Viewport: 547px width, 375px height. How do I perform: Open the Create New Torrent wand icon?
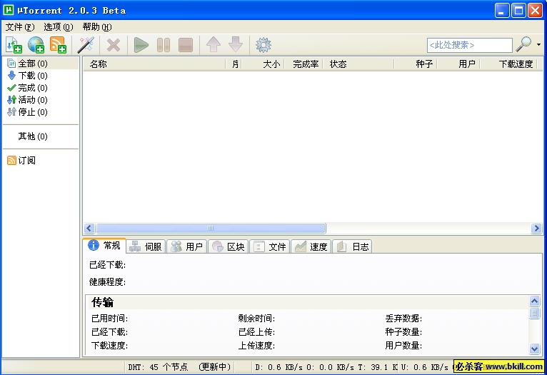click(x=86, y=45)
